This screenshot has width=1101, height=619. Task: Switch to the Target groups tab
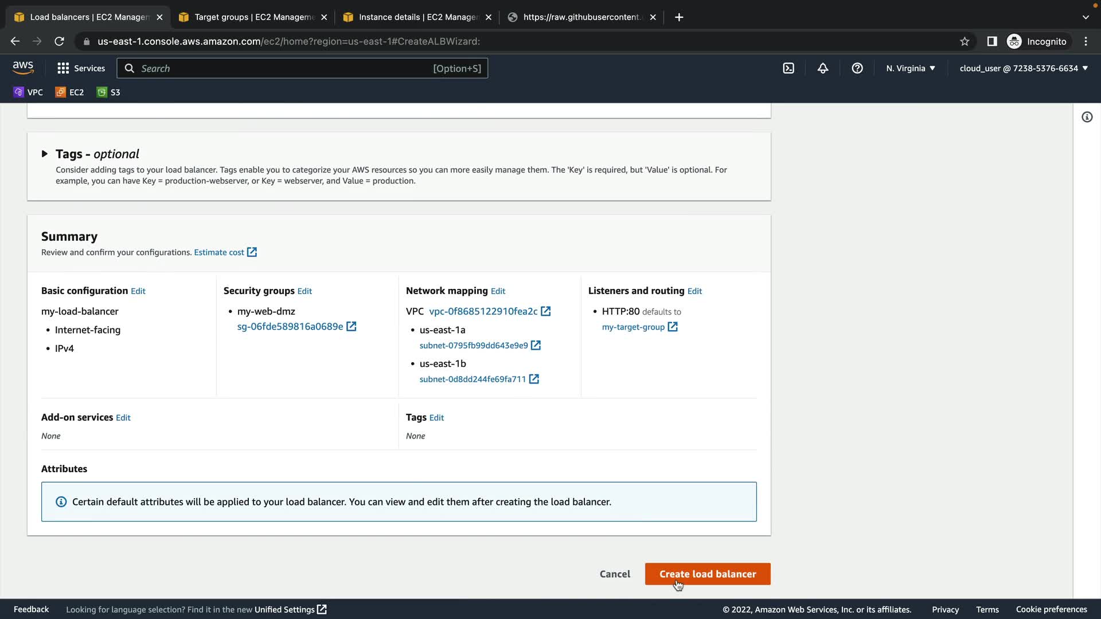(253, 17)
